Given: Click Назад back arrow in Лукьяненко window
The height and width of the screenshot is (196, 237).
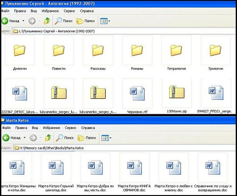Looking at the screenshot, I should pyautogui.click(x=5, y=21).
